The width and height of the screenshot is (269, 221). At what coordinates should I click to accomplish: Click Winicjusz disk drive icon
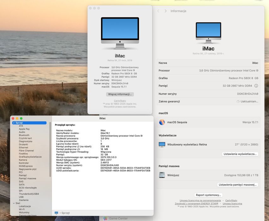coord(162,175)
